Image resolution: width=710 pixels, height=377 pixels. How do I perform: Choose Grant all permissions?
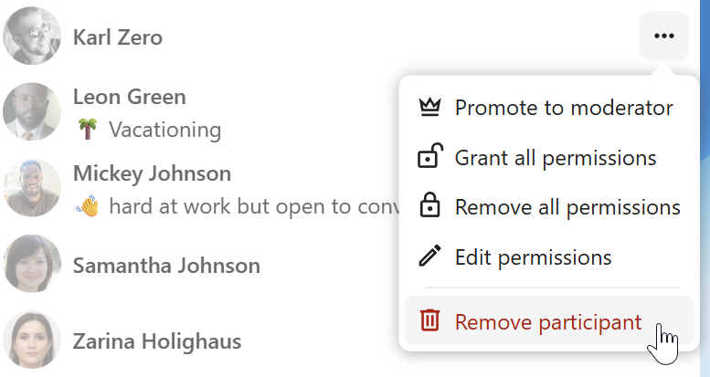[555, 158]
